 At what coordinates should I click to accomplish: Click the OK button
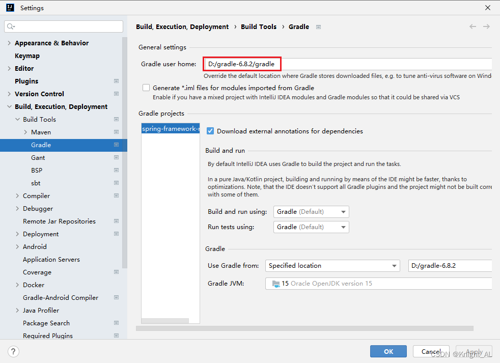point(388,351)
